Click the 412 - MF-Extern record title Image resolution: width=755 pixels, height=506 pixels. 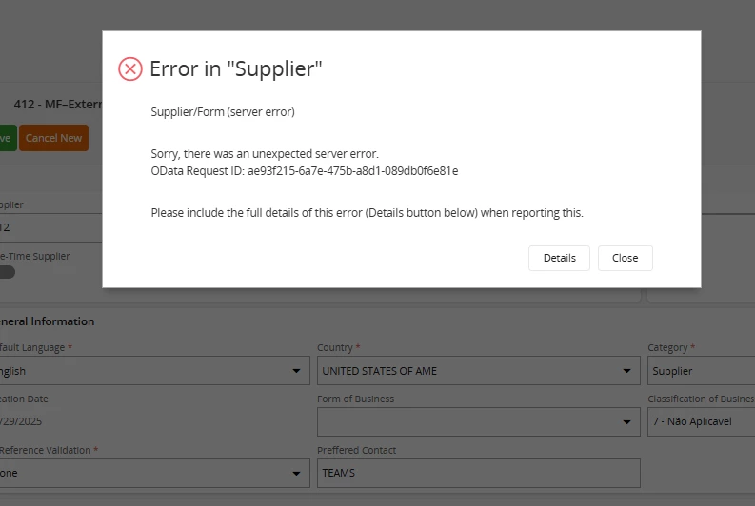58,105
